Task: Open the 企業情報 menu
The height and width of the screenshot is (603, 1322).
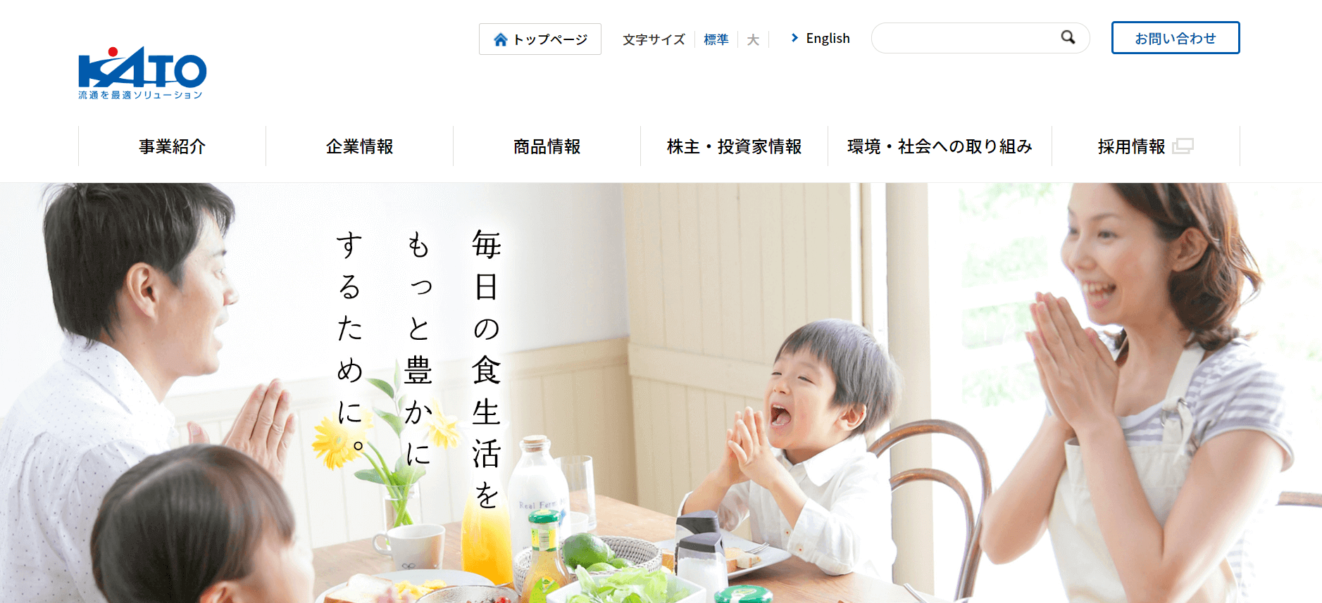Action: (359, 146)
